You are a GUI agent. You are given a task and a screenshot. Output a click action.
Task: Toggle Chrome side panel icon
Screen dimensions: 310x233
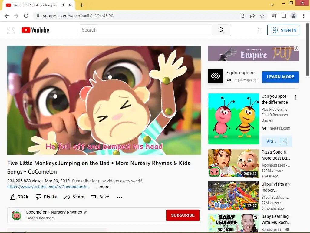pos(284,16)
